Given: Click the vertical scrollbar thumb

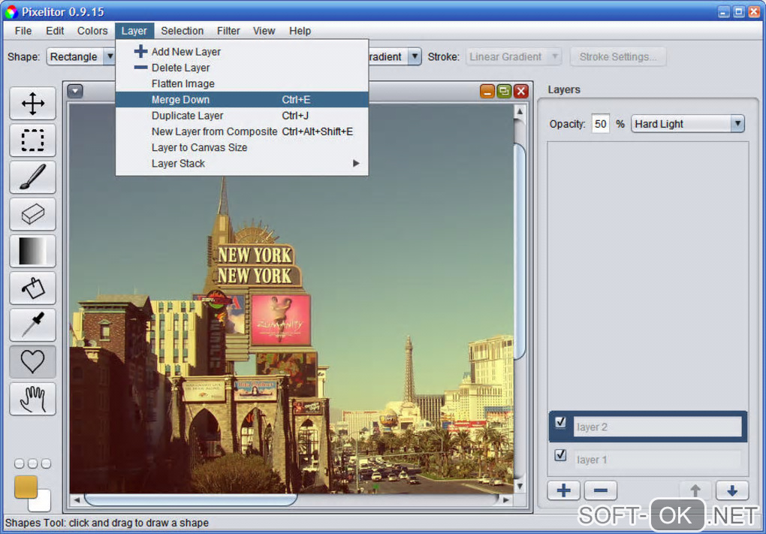Looking at the screenshot, I should click(520, 251).
